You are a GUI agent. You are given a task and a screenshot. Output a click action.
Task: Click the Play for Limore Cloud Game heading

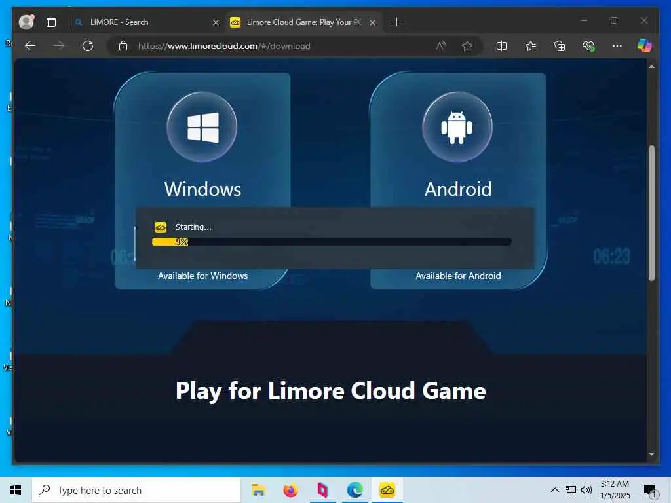331,390
